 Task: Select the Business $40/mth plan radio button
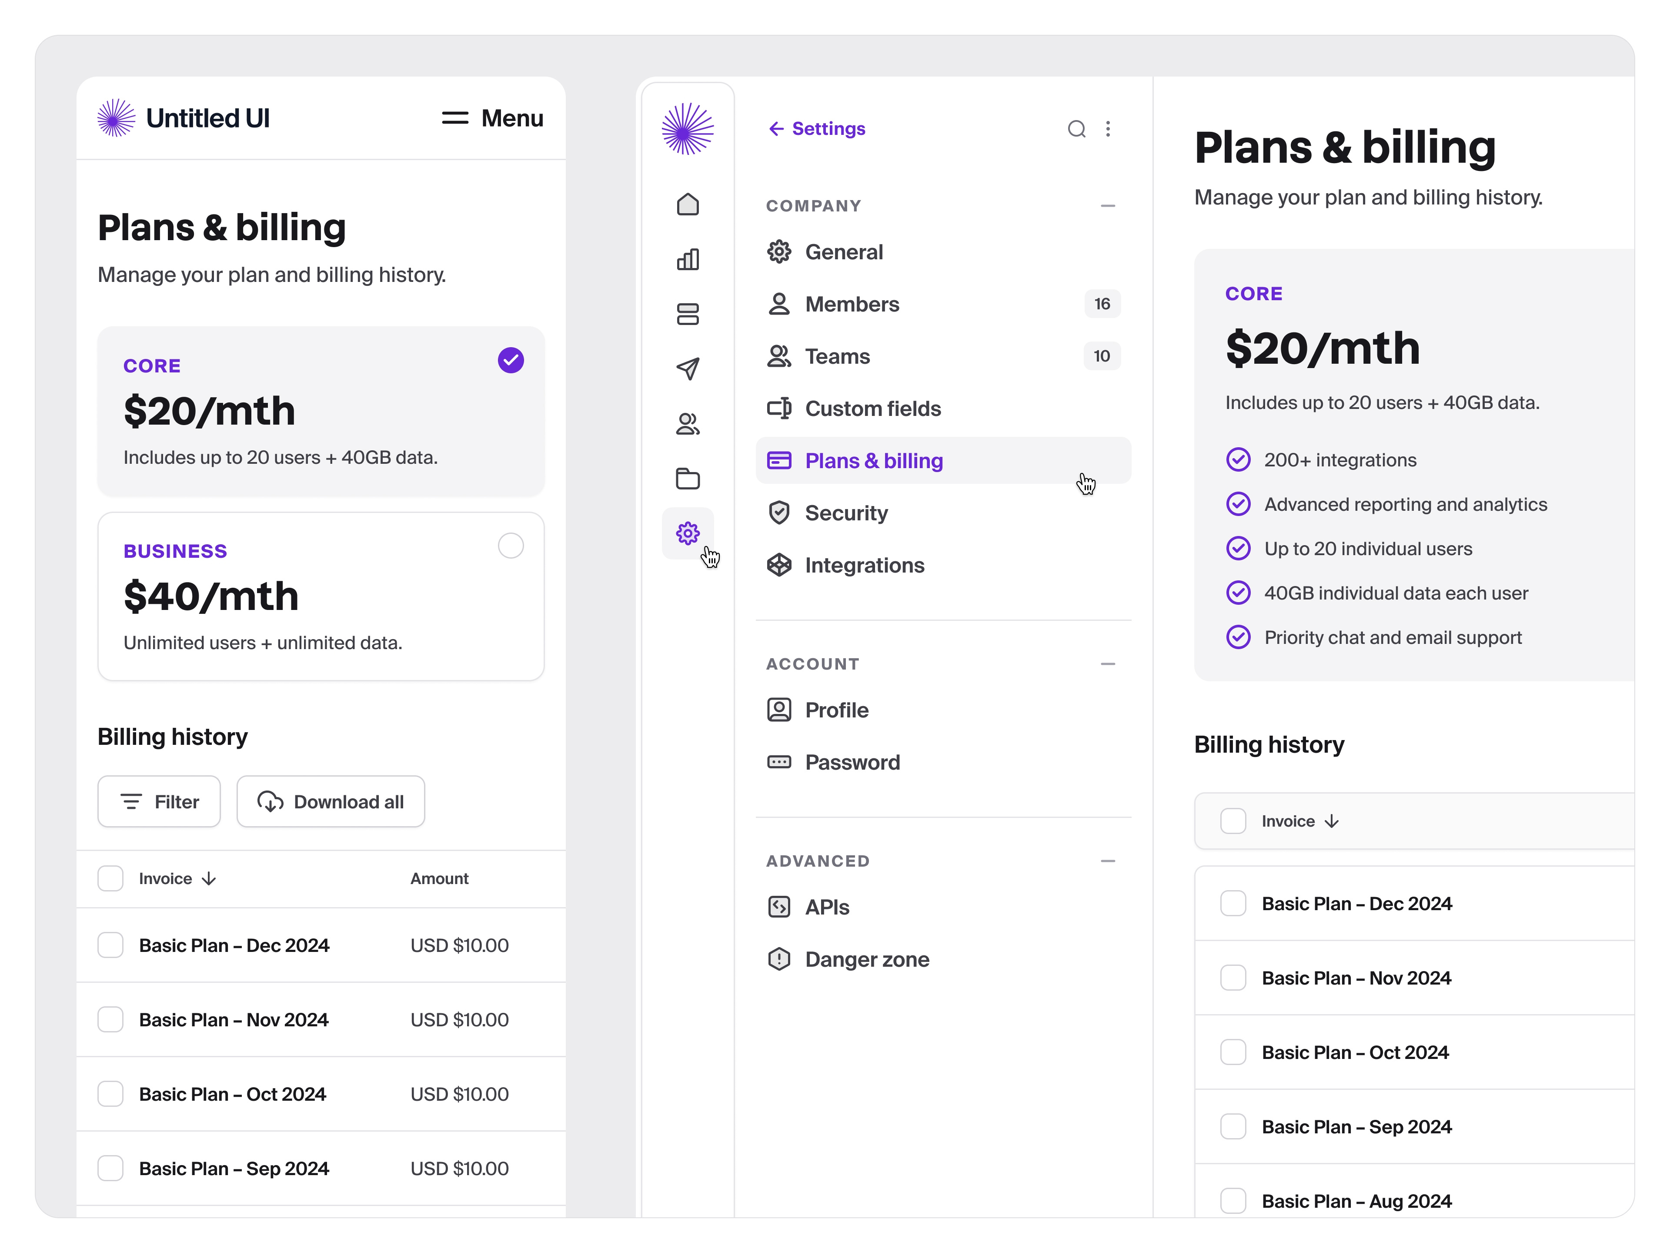[511, 545]
